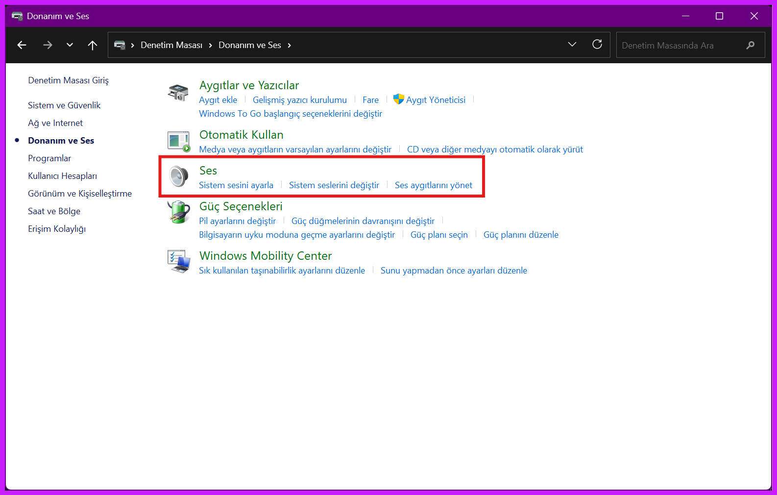Open Aygıt Yöneticisi link
Image resolution: width=777 pixels, height=495 pixels.
click(436, 100)
